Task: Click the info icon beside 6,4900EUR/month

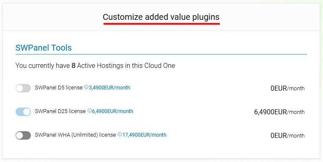Action: (89, 111)
